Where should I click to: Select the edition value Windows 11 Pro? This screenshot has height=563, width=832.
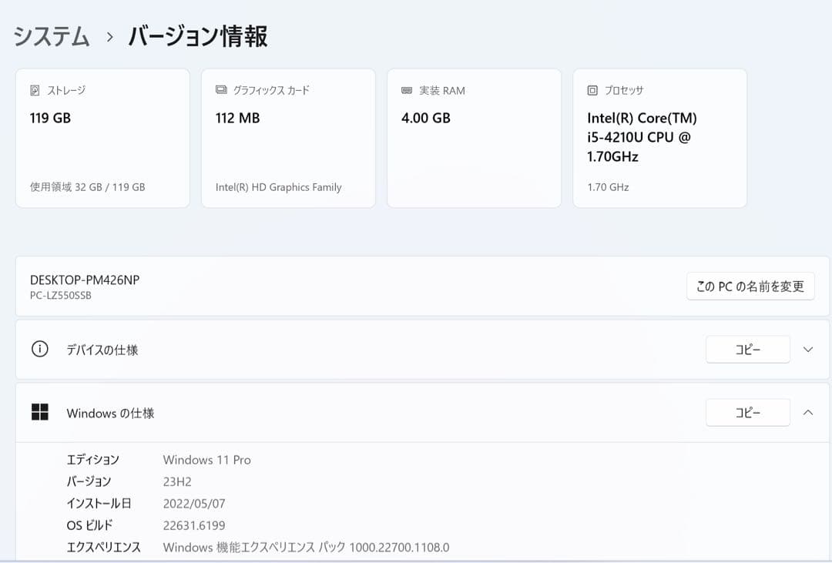coord(207,460)
